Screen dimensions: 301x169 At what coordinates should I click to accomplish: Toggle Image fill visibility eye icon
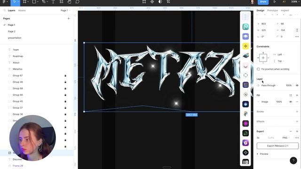coord(291,102)
